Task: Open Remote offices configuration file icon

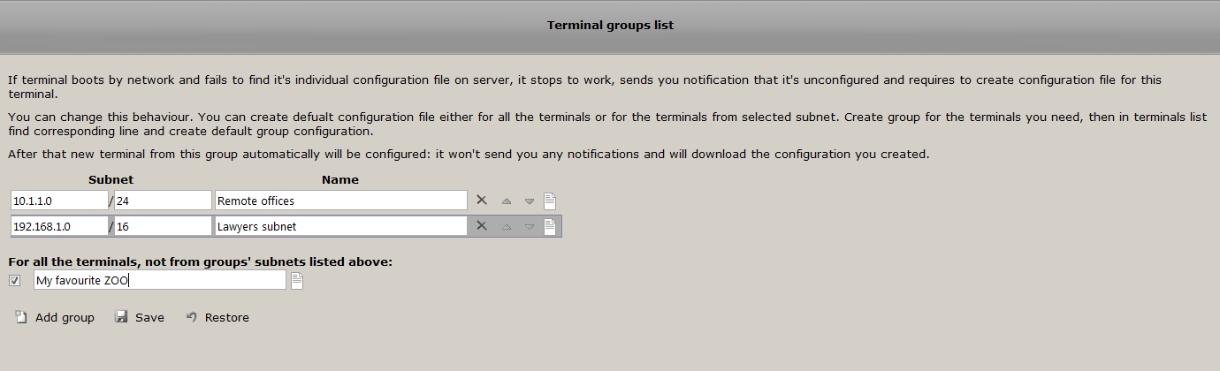Action: tap(550, 201)
